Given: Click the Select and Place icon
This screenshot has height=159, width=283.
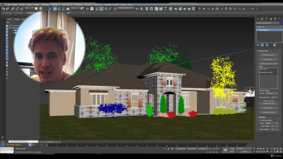Looking at the screenshot, I should (x=68, y=9).
